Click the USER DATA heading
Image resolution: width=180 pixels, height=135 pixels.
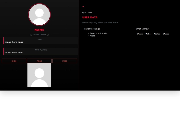(x=90, y=17)
